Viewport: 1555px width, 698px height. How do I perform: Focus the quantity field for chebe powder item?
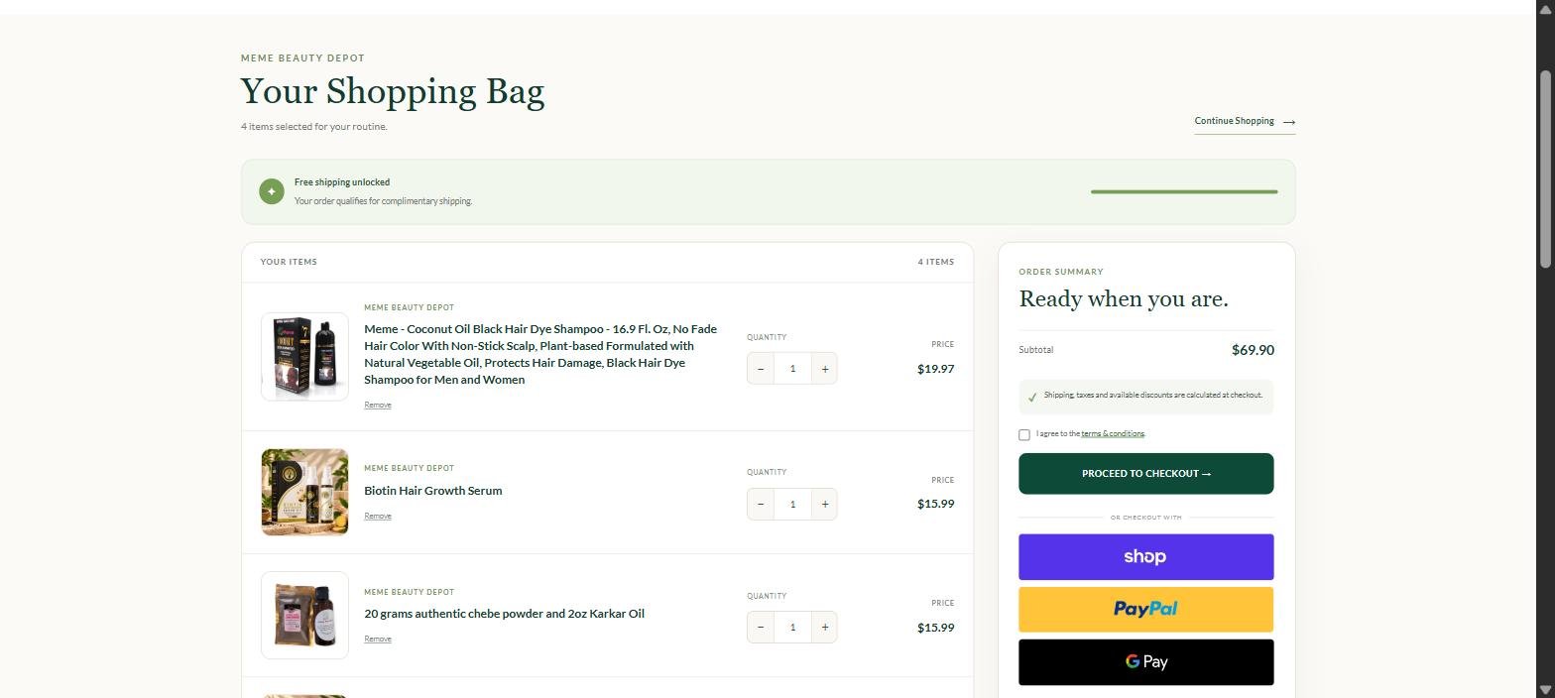click(792, 627)
